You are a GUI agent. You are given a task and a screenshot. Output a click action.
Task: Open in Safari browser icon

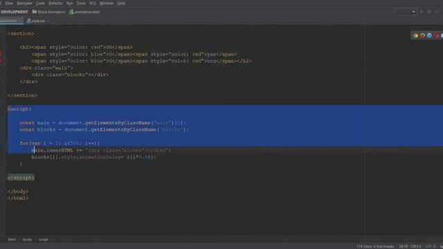tap(429, 35)
